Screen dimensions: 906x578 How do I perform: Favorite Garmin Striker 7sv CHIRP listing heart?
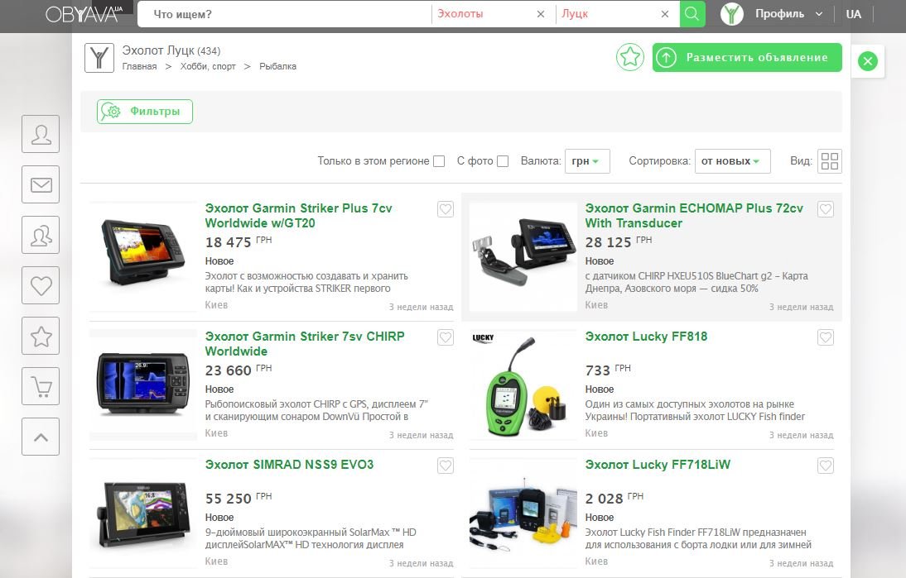coord(446,337)
